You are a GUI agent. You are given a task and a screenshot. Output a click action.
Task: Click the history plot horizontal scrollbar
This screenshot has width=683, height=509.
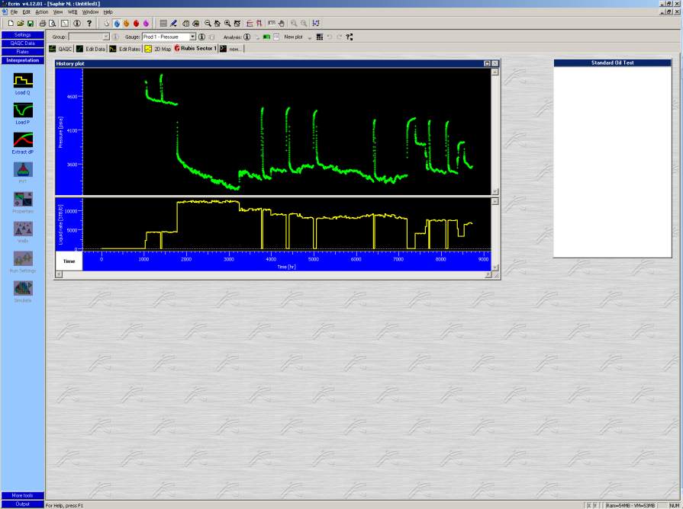[x=275, y=274]
